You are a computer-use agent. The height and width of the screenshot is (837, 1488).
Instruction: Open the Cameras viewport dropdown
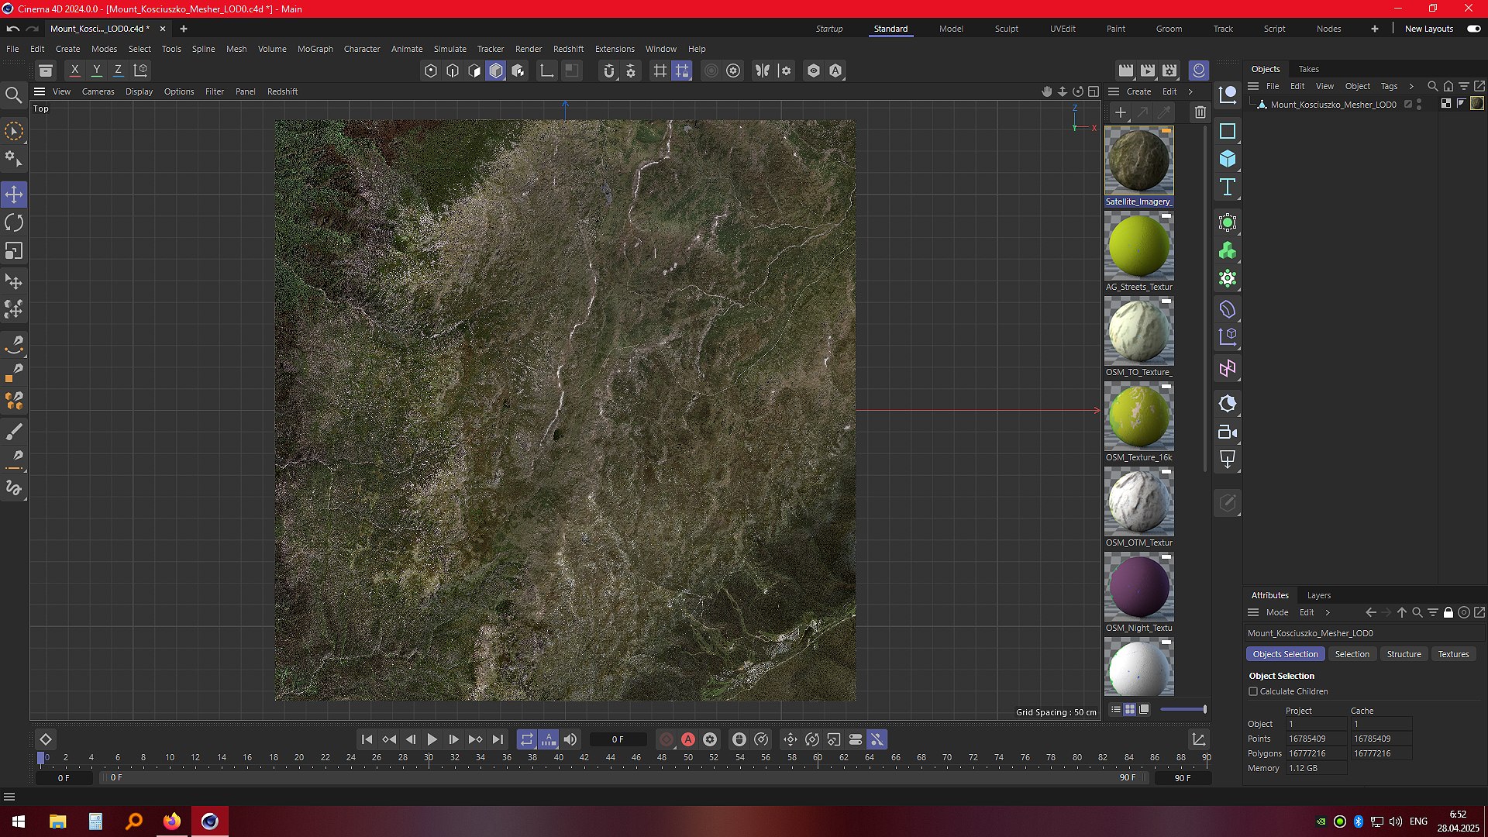coord(98,91)
